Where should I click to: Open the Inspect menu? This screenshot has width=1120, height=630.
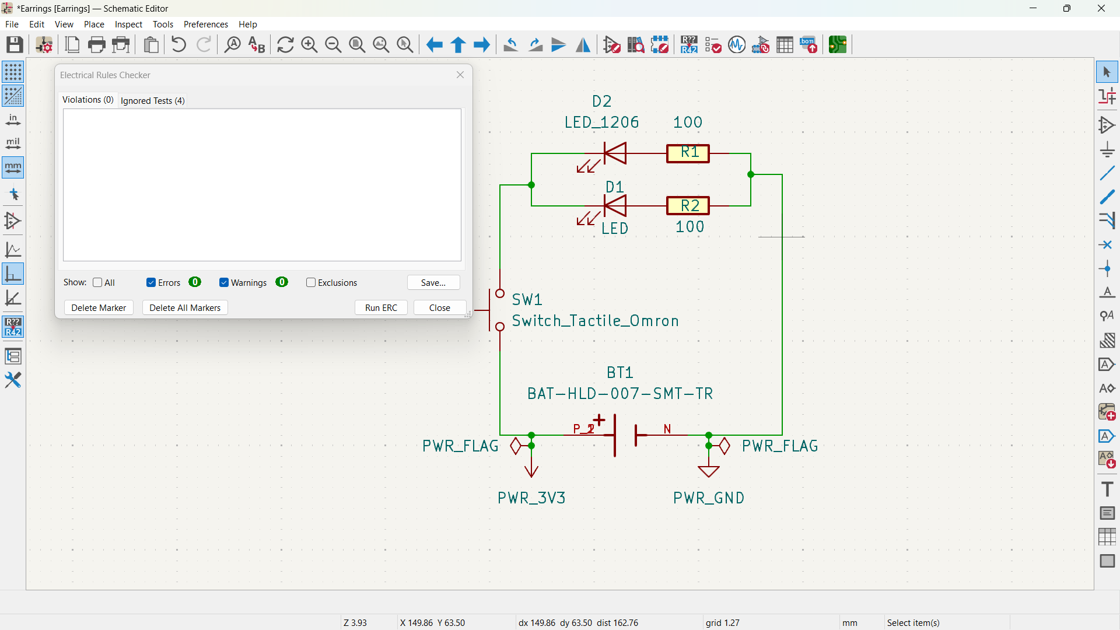coord(128,24)
